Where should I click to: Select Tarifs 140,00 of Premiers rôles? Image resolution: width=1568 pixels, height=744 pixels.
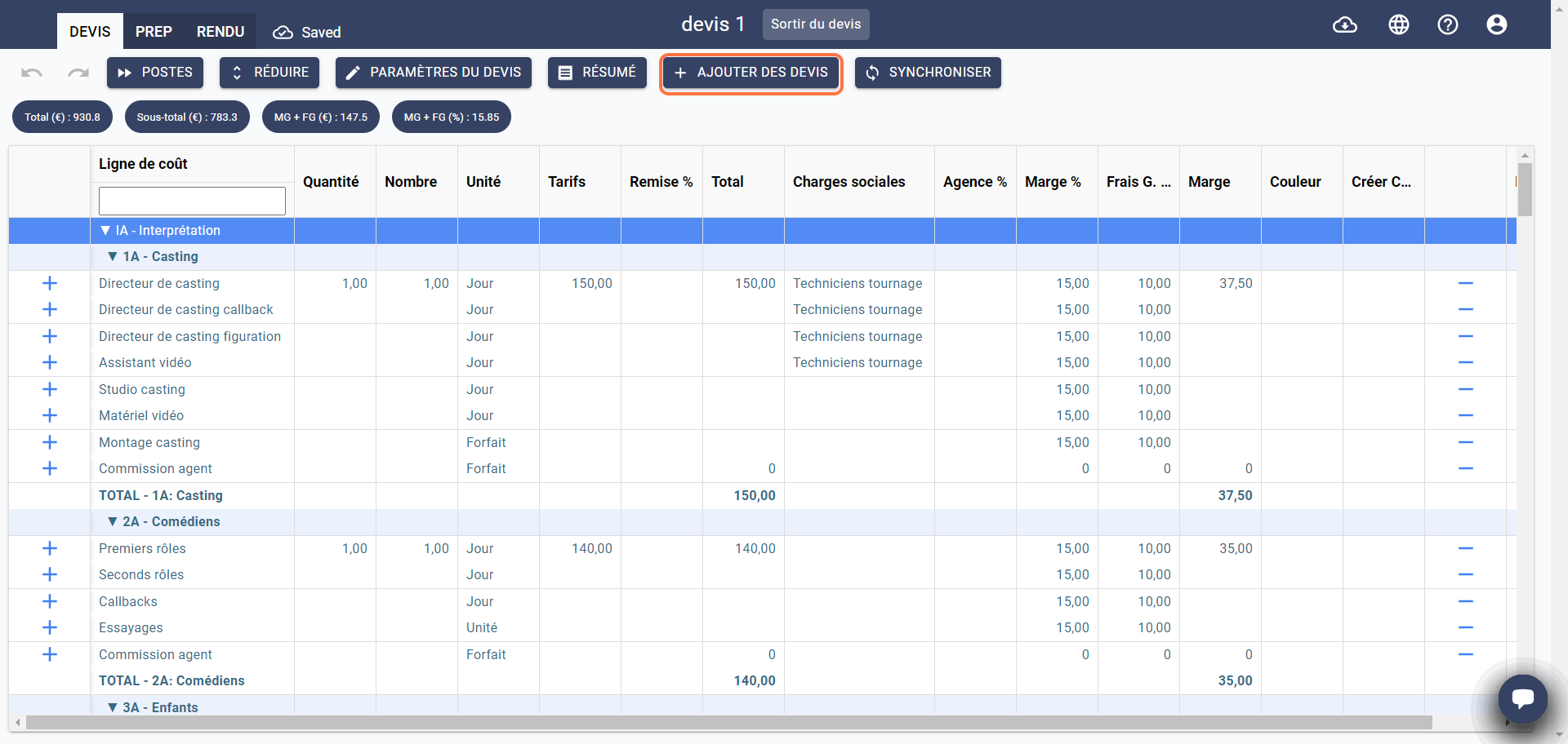pos(580,548)
